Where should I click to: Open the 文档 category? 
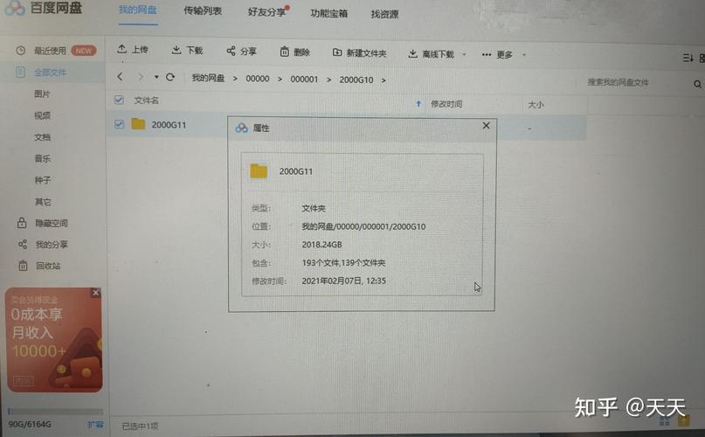pos(42,137)
